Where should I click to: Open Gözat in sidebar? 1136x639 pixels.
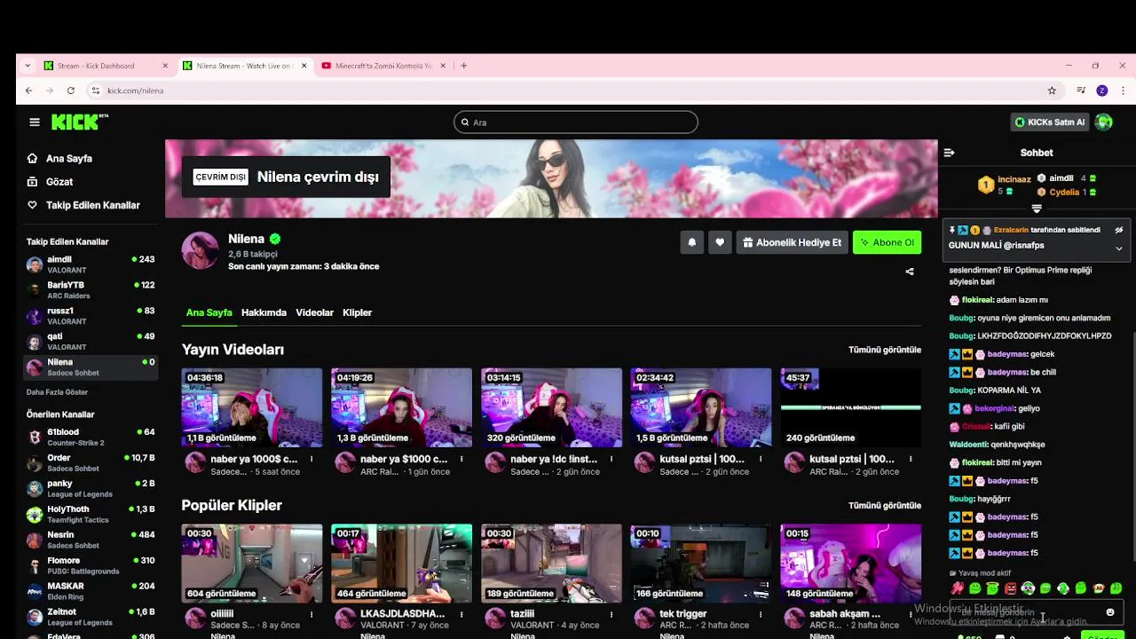(59, 181)
